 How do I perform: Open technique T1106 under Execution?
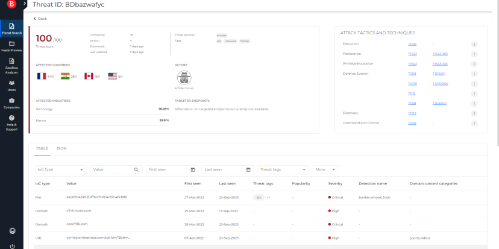tap(412, 44)
